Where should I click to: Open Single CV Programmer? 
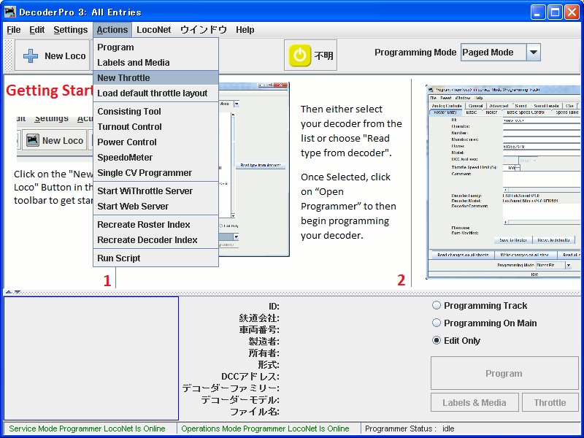155,173
